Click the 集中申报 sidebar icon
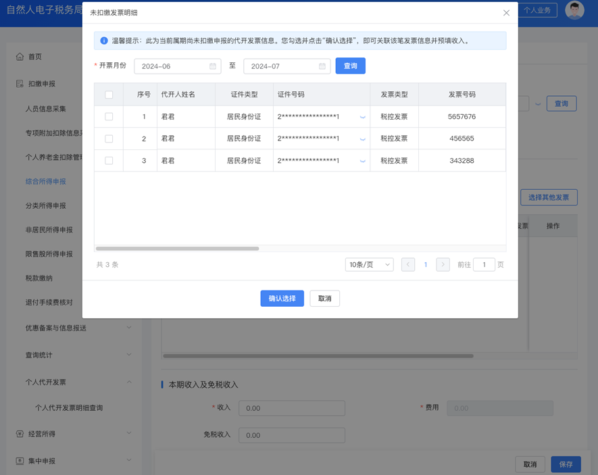Screen dimensions: 598x475 [x=20, y=461]
